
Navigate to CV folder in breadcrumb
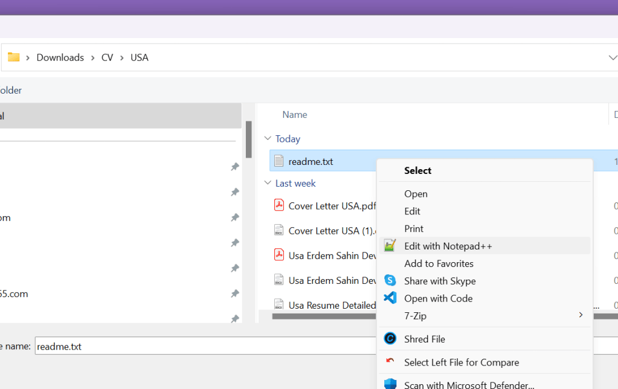coord(107,57)
